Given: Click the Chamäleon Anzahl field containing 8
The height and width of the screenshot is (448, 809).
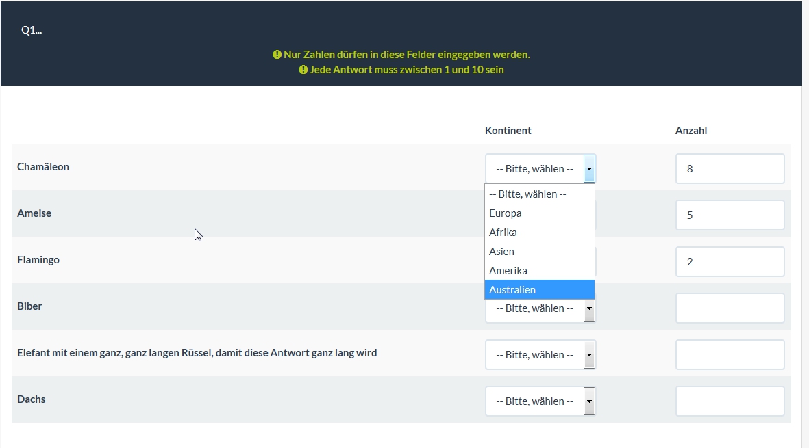Looking at the screenshot, I should [730, 169].
